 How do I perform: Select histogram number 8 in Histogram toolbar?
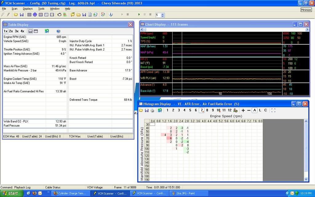[207, 110]
